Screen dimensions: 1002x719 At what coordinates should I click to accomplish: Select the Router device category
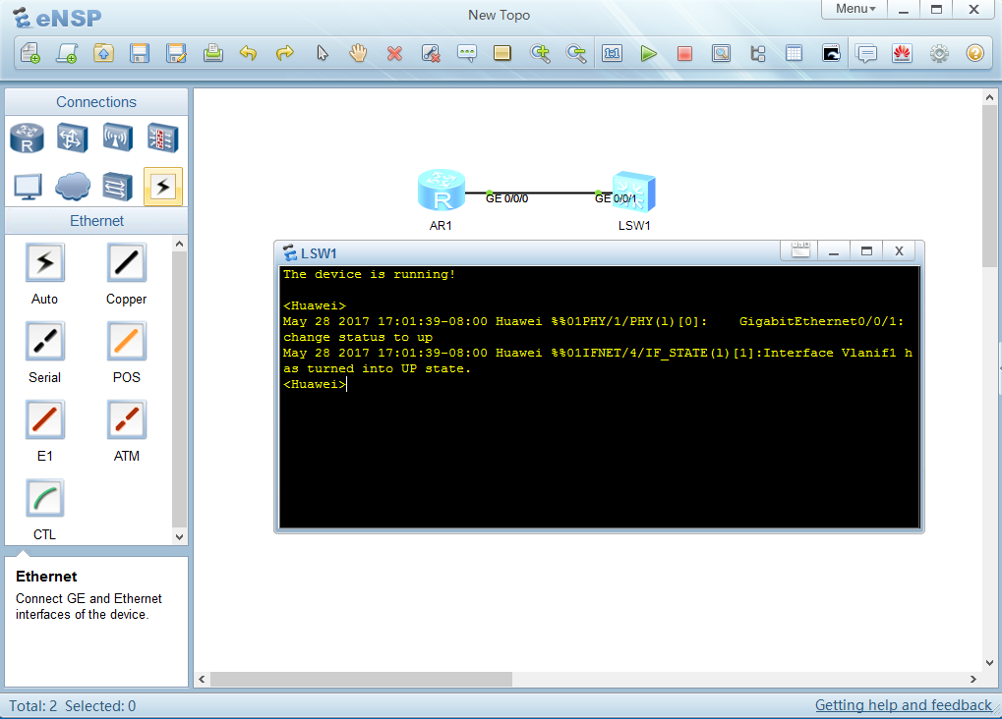27,138
